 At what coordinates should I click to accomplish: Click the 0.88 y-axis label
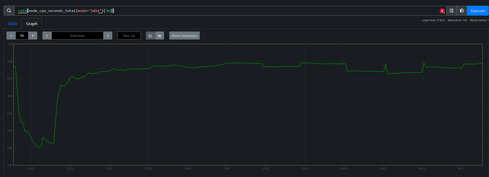click(10, 148)
